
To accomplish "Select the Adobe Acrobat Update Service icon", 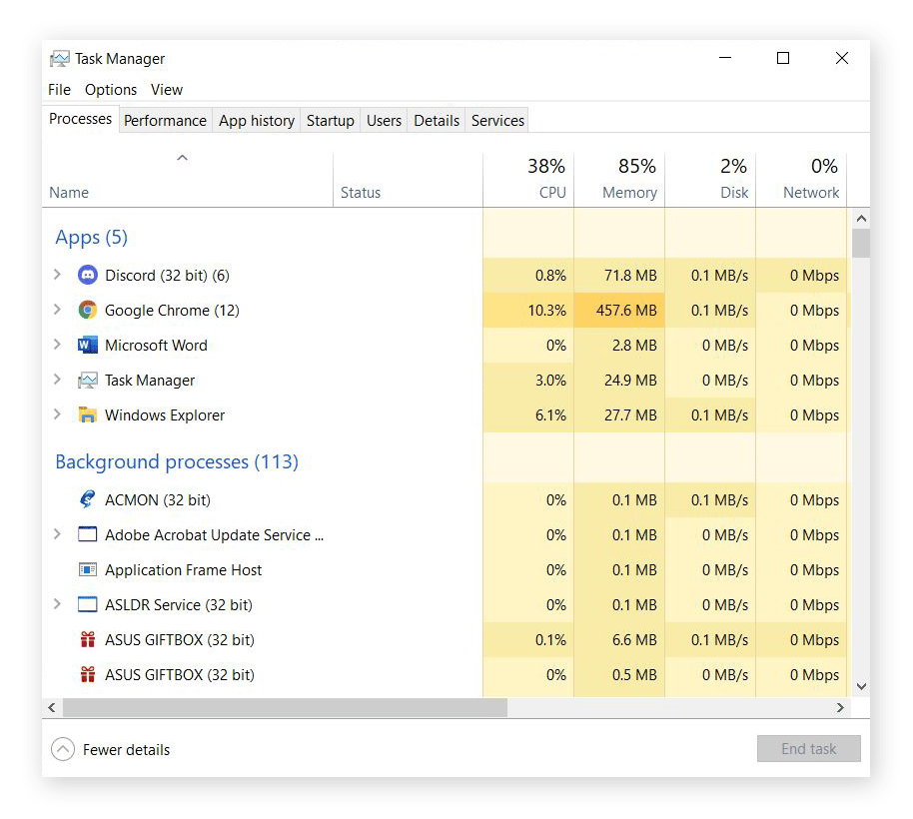I will coord(87,534).
